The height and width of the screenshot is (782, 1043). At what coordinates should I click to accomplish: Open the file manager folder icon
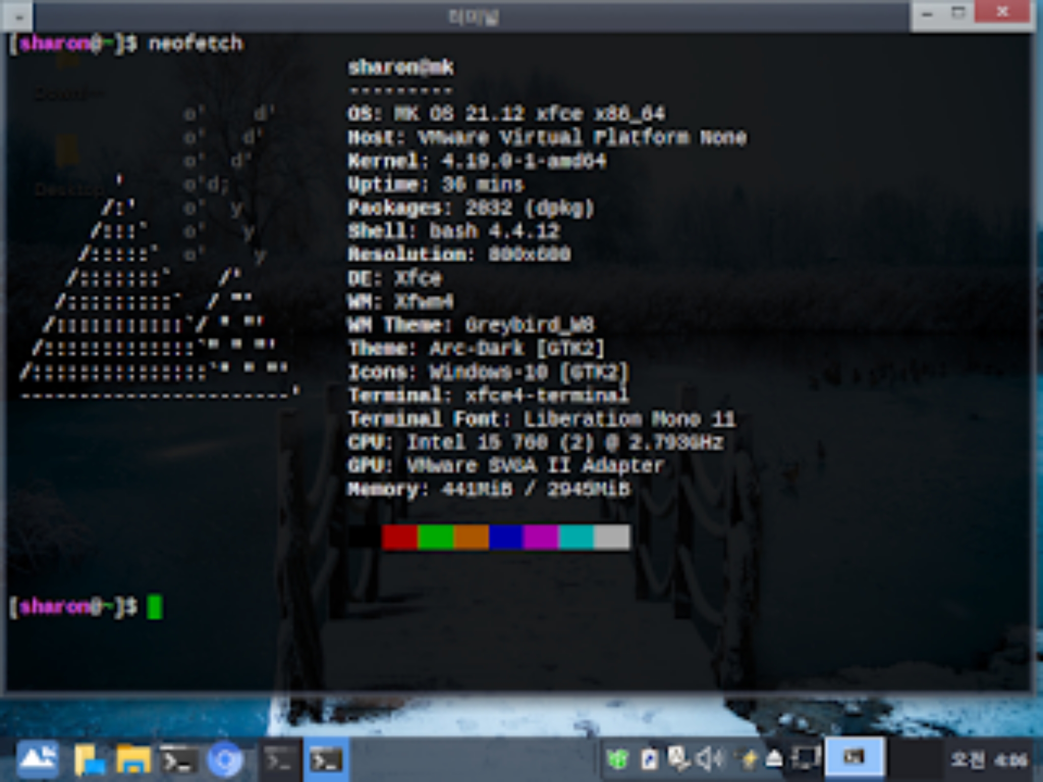tap(133, 760)
